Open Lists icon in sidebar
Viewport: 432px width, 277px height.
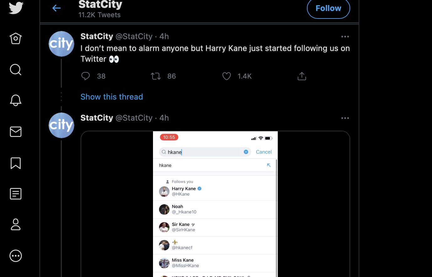[x=16, y=194]
